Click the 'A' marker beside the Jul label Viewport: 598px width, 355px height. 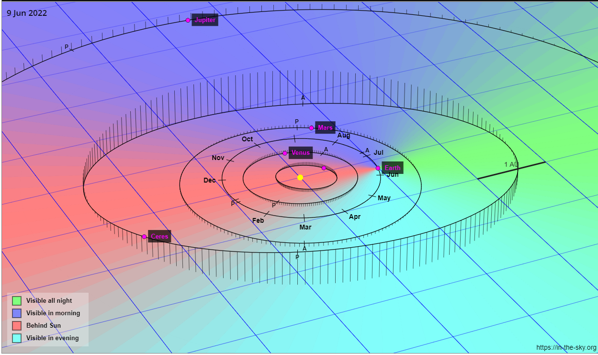point(367,151)
